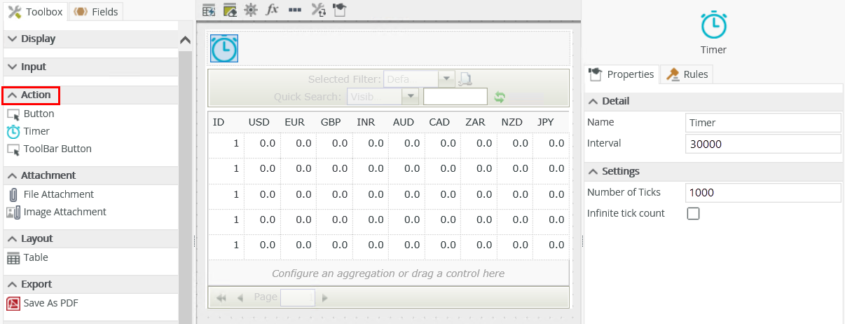Pick the Timer control in Toolbox

click(x=36, y=131)
